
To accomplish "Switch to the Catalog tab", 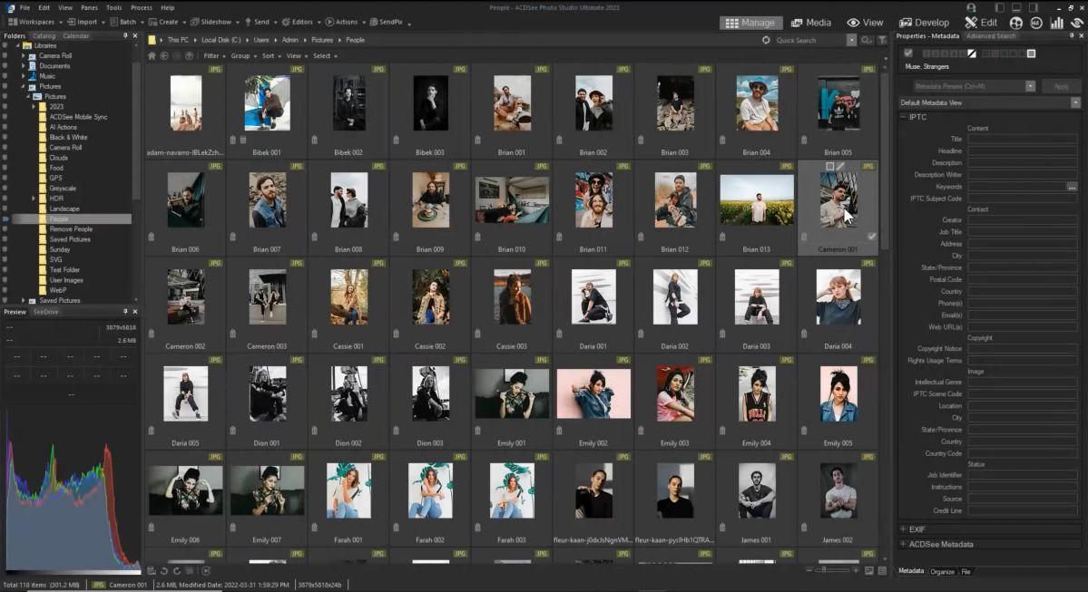I will pos(44,36).
